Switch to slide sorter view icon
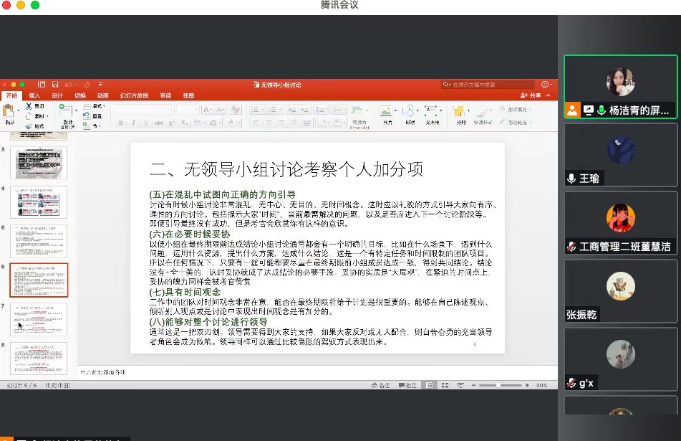 445,385
